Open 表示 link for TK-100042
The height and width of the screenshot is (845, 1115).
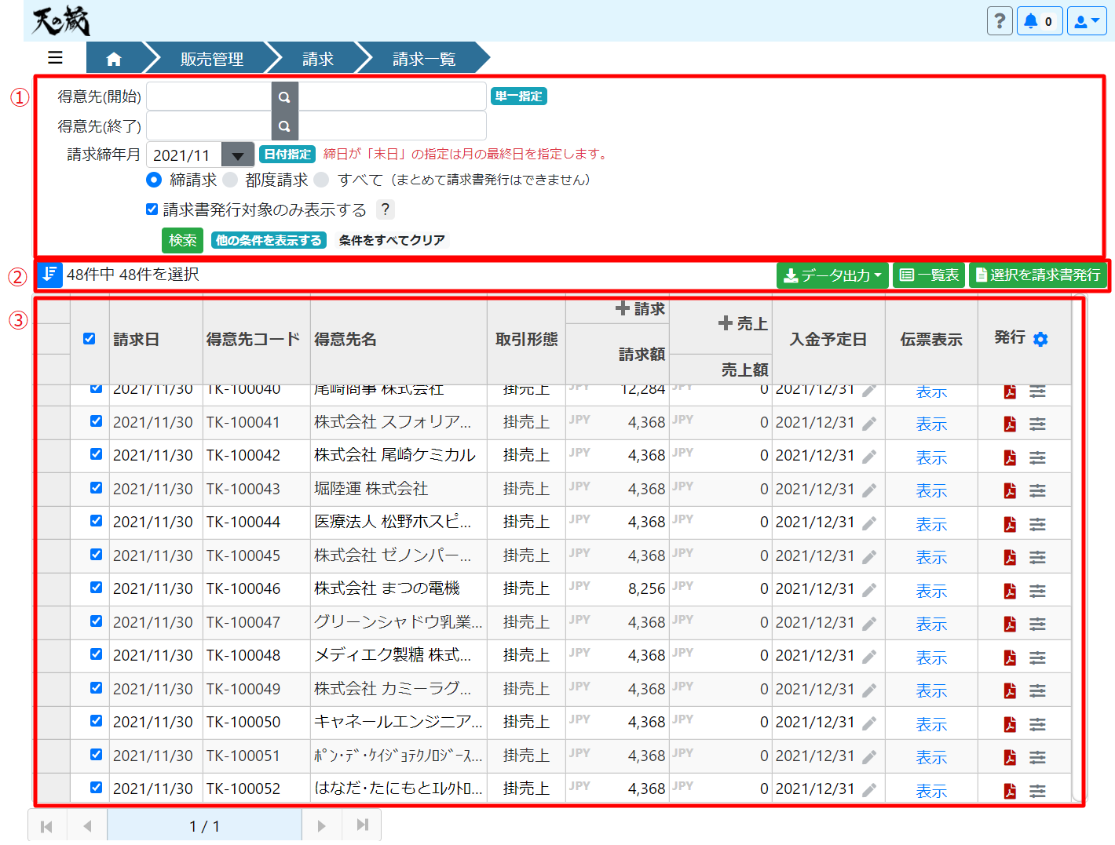click(931, 457)
